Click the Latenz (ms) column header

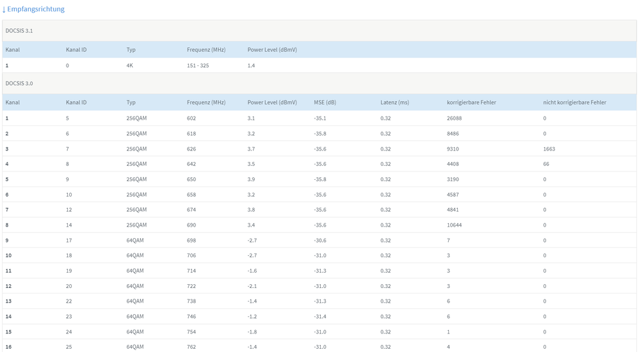pyautogui.click(x=394, y=102)
